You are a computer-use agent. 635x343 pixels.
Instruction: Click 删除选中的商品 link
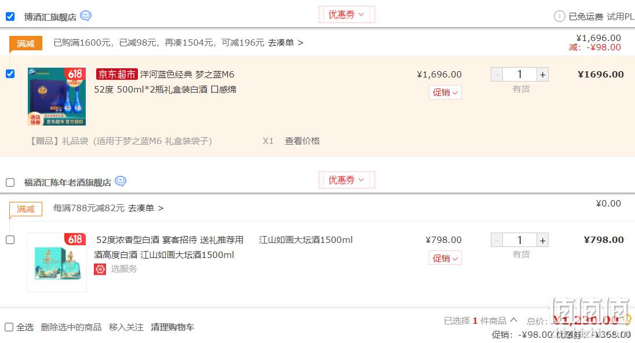[x=71, y=327]
